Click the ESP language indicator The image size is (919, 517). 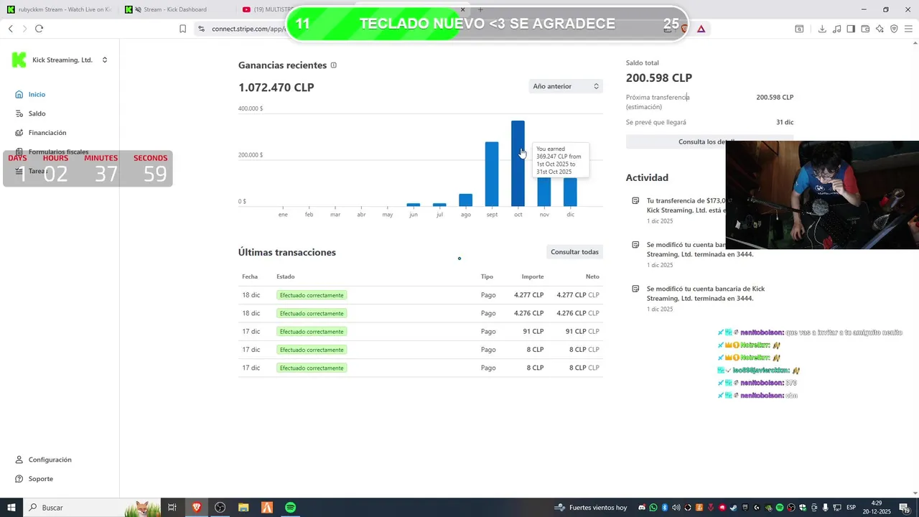pyautogui.click(x=851, y=508)
